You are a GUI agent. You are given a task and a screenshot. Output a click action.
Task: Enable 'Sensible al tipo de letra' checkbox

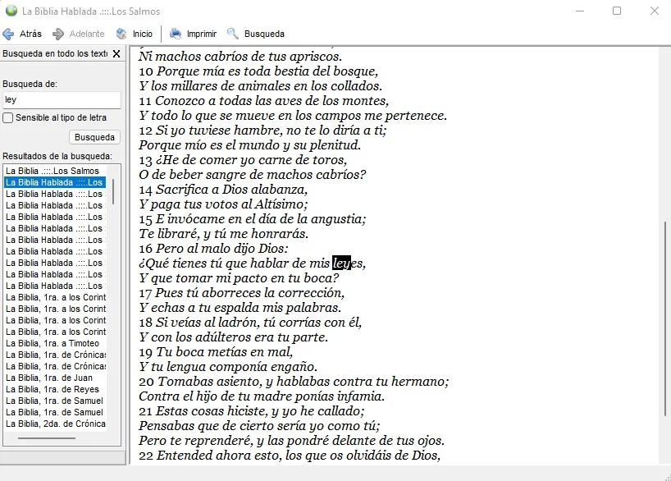8,117
